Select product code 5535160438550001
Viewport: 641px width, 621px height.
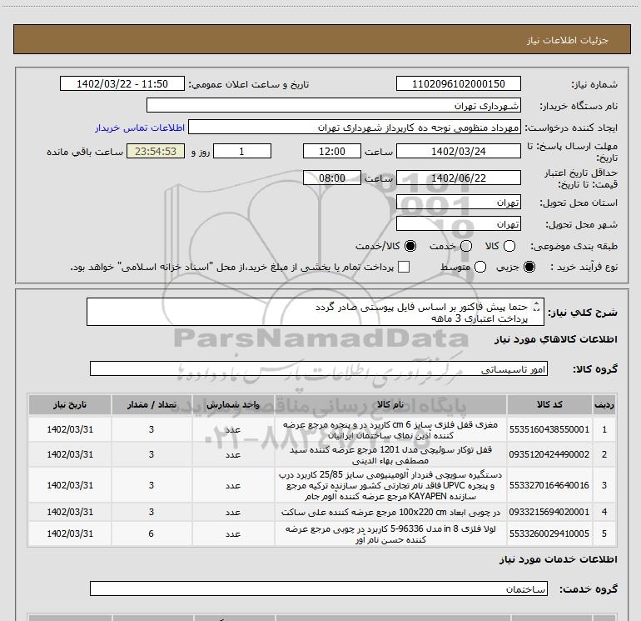click(x=549, y=429)
